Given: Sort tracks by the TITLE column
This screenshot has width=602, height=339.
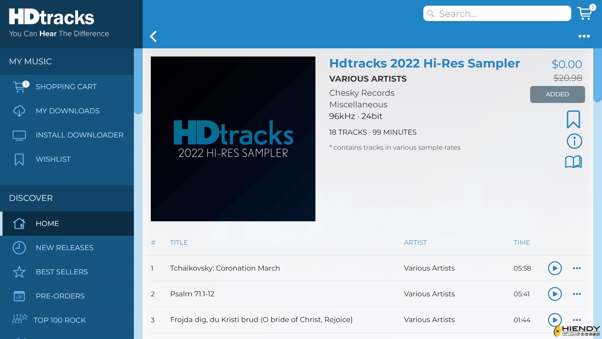Looking at the screenshot, I should coord(179,242).
